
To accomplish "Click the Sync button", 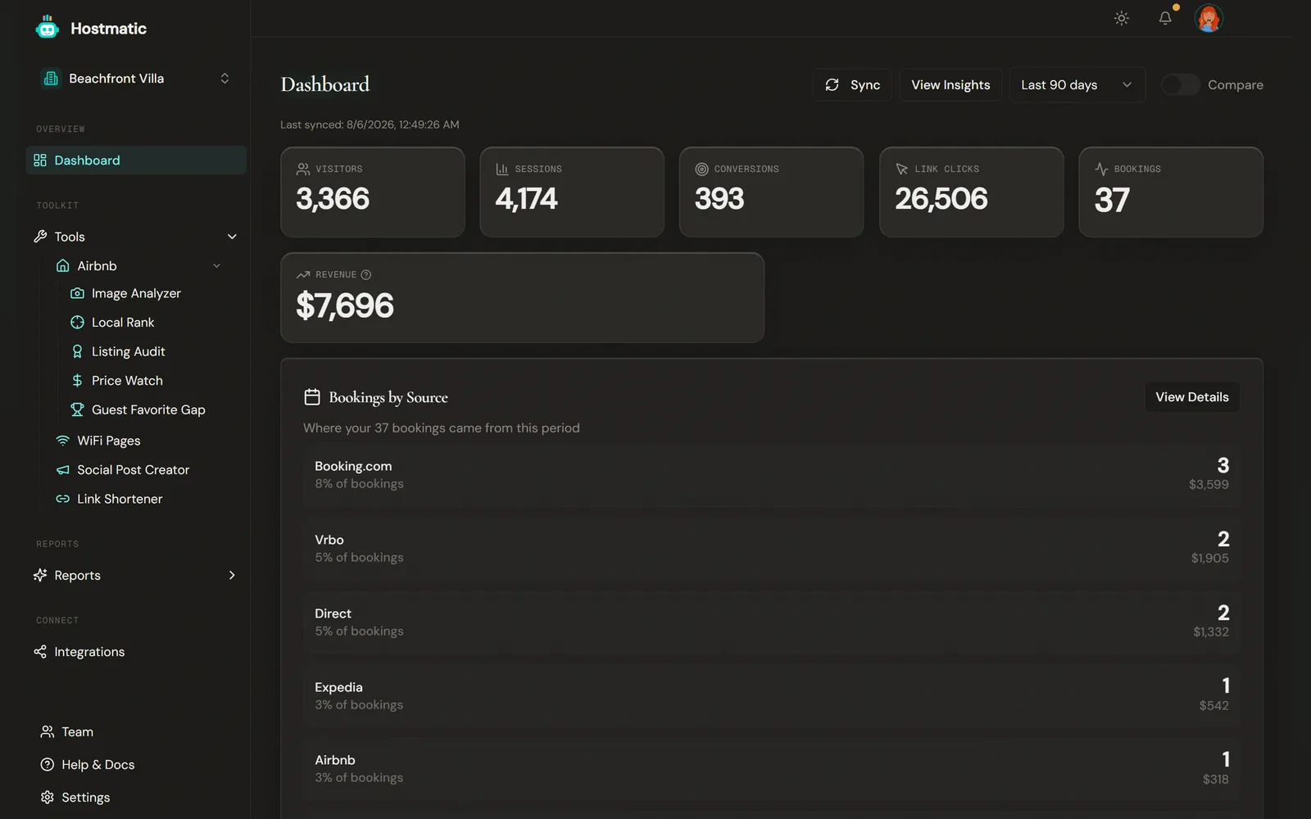I will pyautogui.click(x=852, y=85).
